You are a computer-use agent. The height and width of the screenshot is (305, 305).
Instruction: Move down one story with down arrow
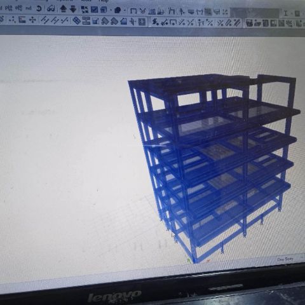click(73, 9)
